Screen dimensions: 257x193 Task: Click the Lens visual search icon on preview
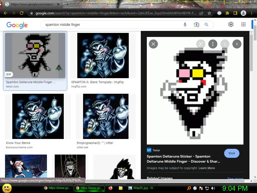pos(201,44)
